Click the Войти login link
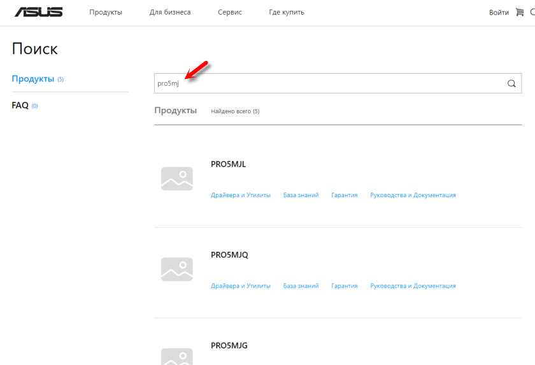 coord(499,13)
